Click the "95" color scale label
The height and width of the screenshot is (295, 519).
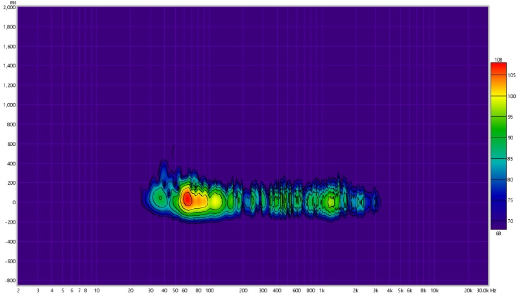click(x=510, y=117)
